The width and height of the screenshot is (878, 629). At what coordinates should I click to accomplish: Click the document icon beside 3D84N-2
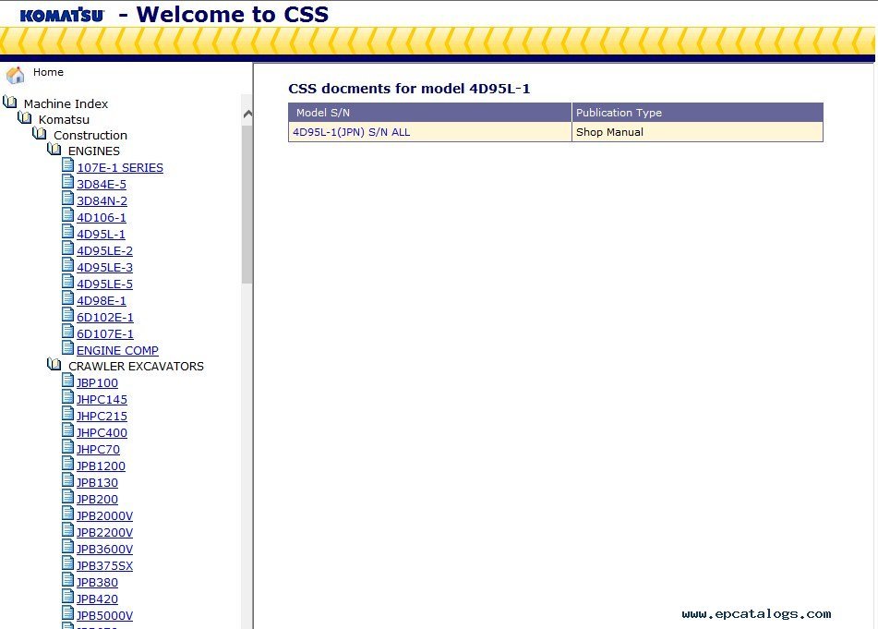[67, 199]
